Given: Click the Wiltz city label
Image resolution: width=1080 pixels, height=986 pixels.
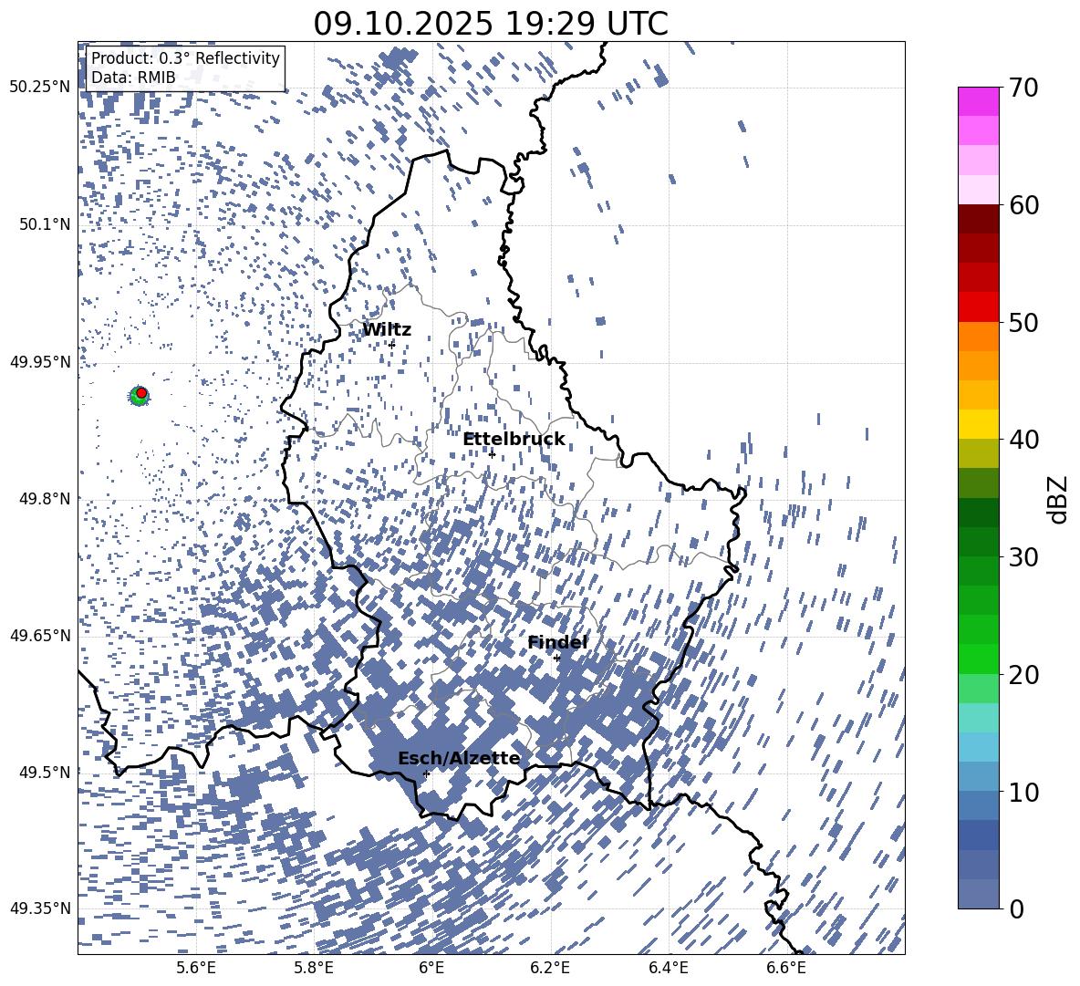Looking at the screenshot, I should coord(387,330).
